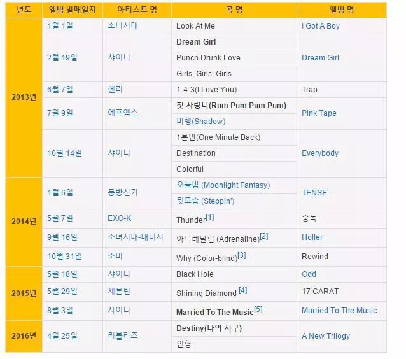Open 샤이니 link in the 8월 3일 row

119,310
